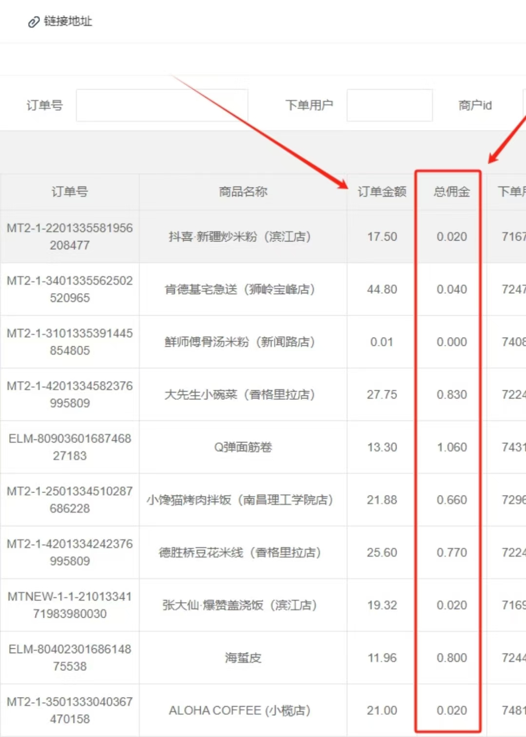
Task: Click the 商户id filter label
Action: click(x=475, y=105)
